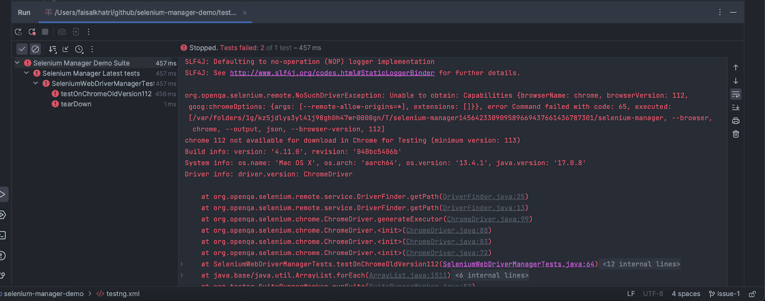Open DriverFinder.java:13 stack link
Viewport: 765px width, 301px height.
pos(483,208)
